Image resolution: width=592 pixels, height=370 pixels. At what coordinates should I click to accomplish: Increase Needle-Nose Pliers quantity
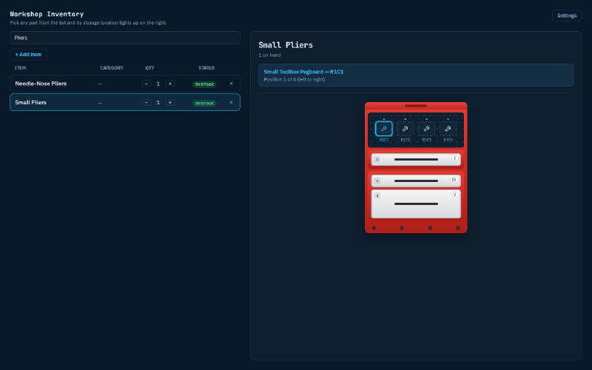click(170, 84)
